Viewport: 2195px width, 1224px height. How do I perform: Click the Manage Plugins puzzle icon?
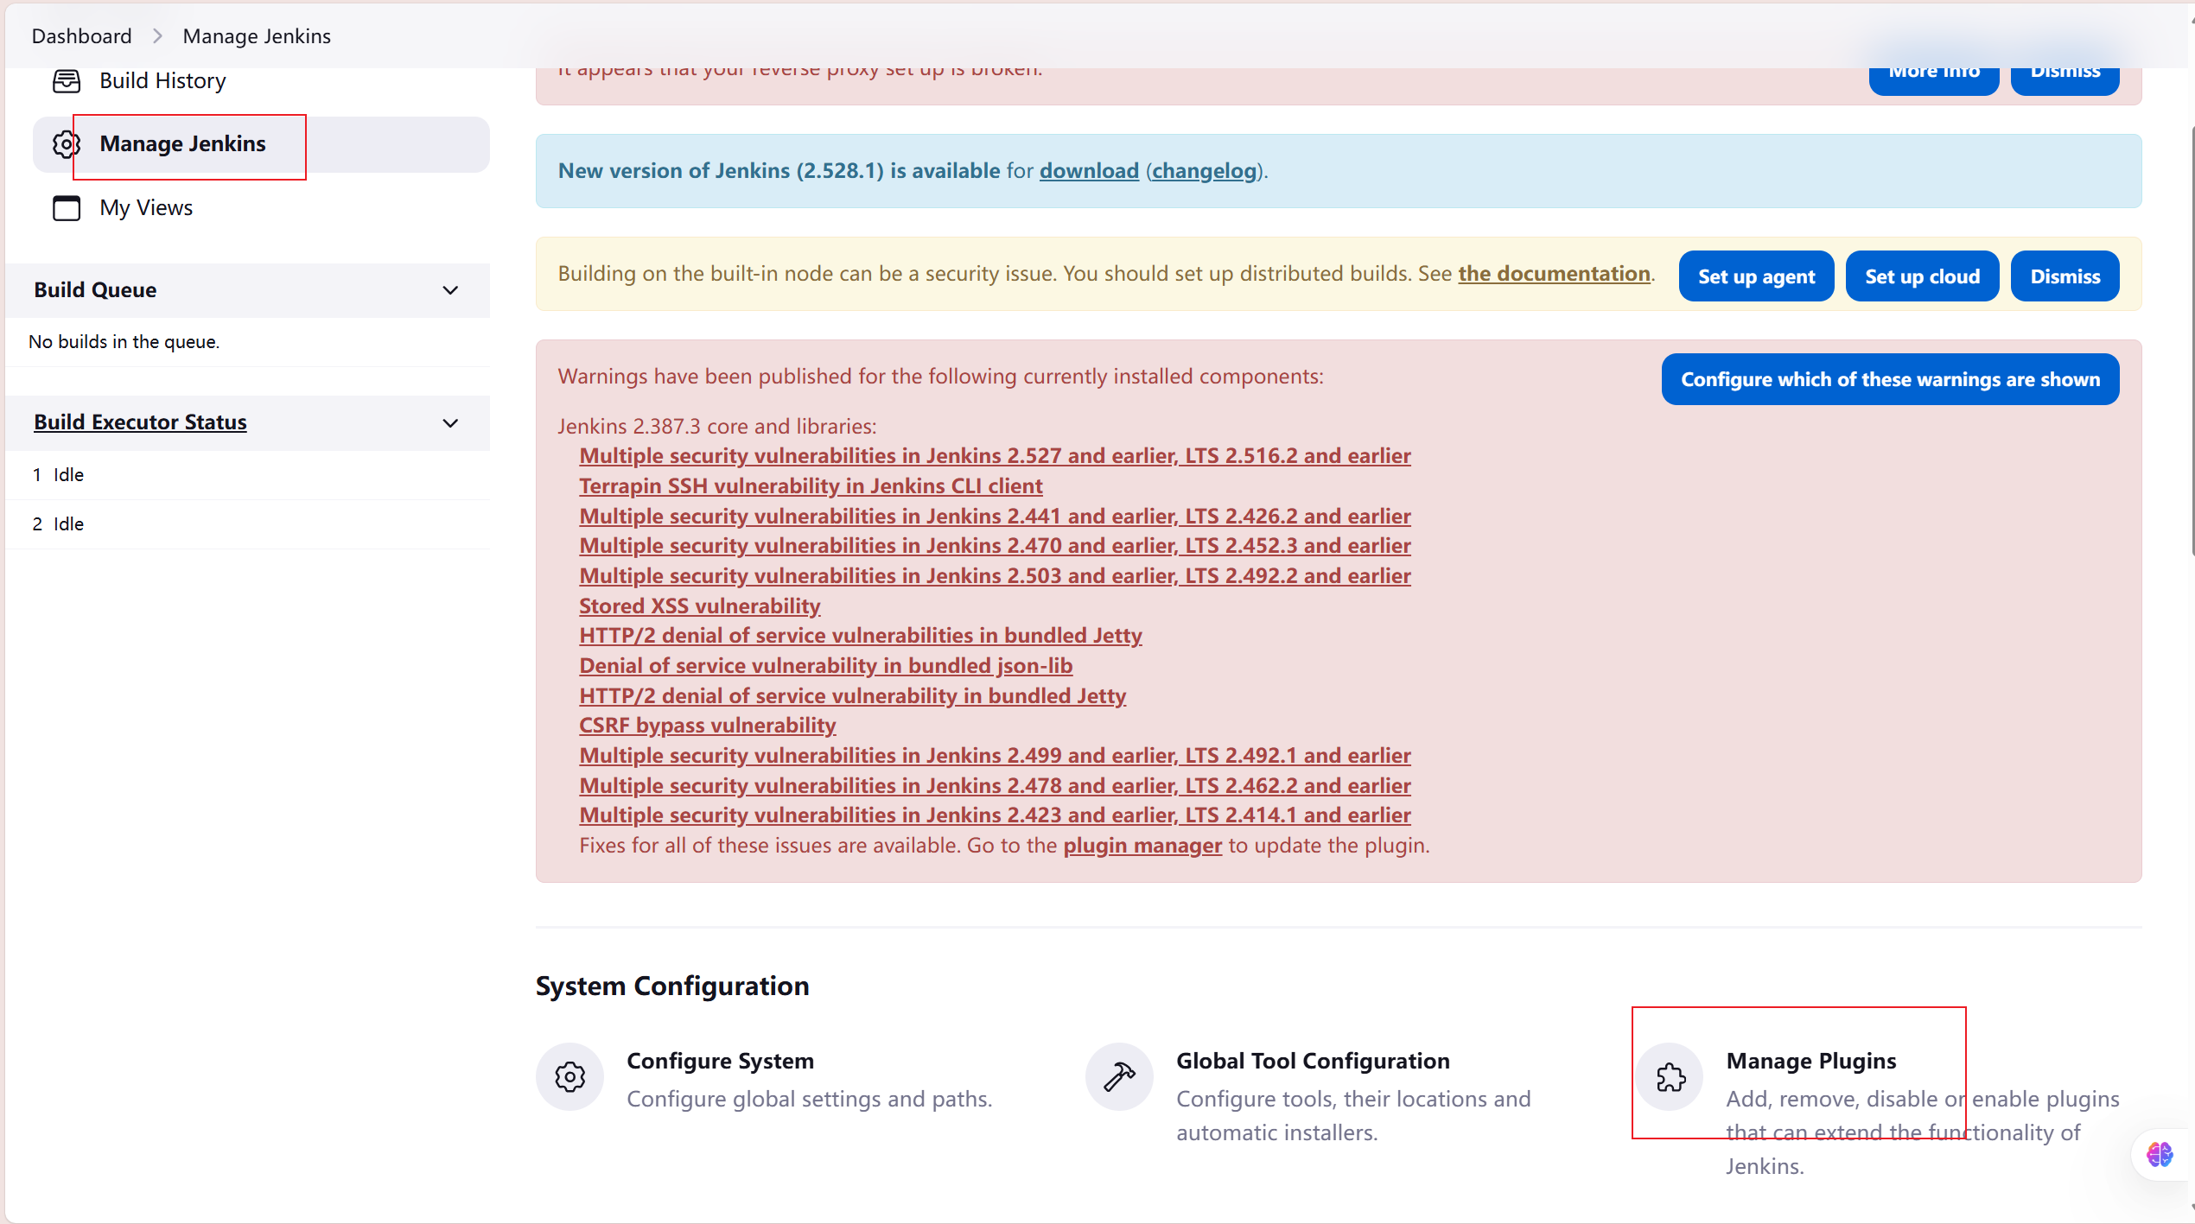1670,1076
